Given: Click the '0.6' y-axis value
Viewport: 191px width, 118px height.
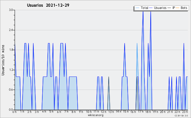Looking at the screenshot, I should [11, 90].
